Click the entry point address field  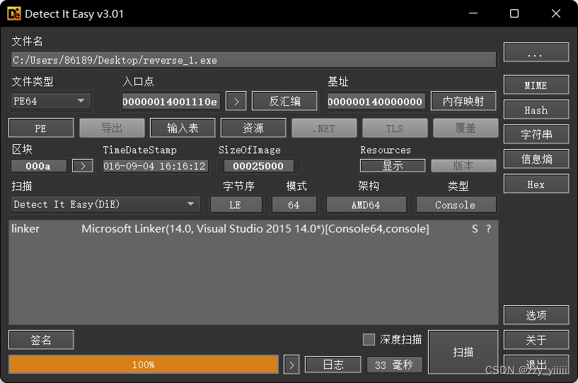tap(170, 101)
